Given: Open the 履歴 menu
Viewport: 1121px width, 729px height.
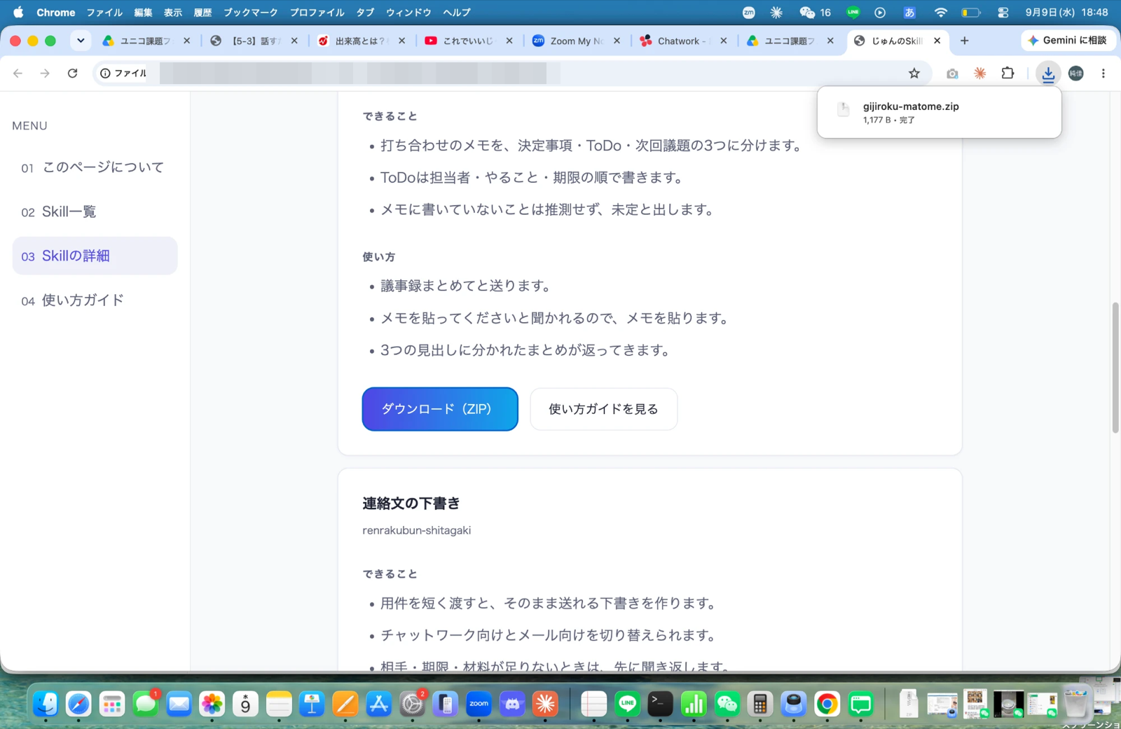Looking at the screenshot, I should [202, 13].
